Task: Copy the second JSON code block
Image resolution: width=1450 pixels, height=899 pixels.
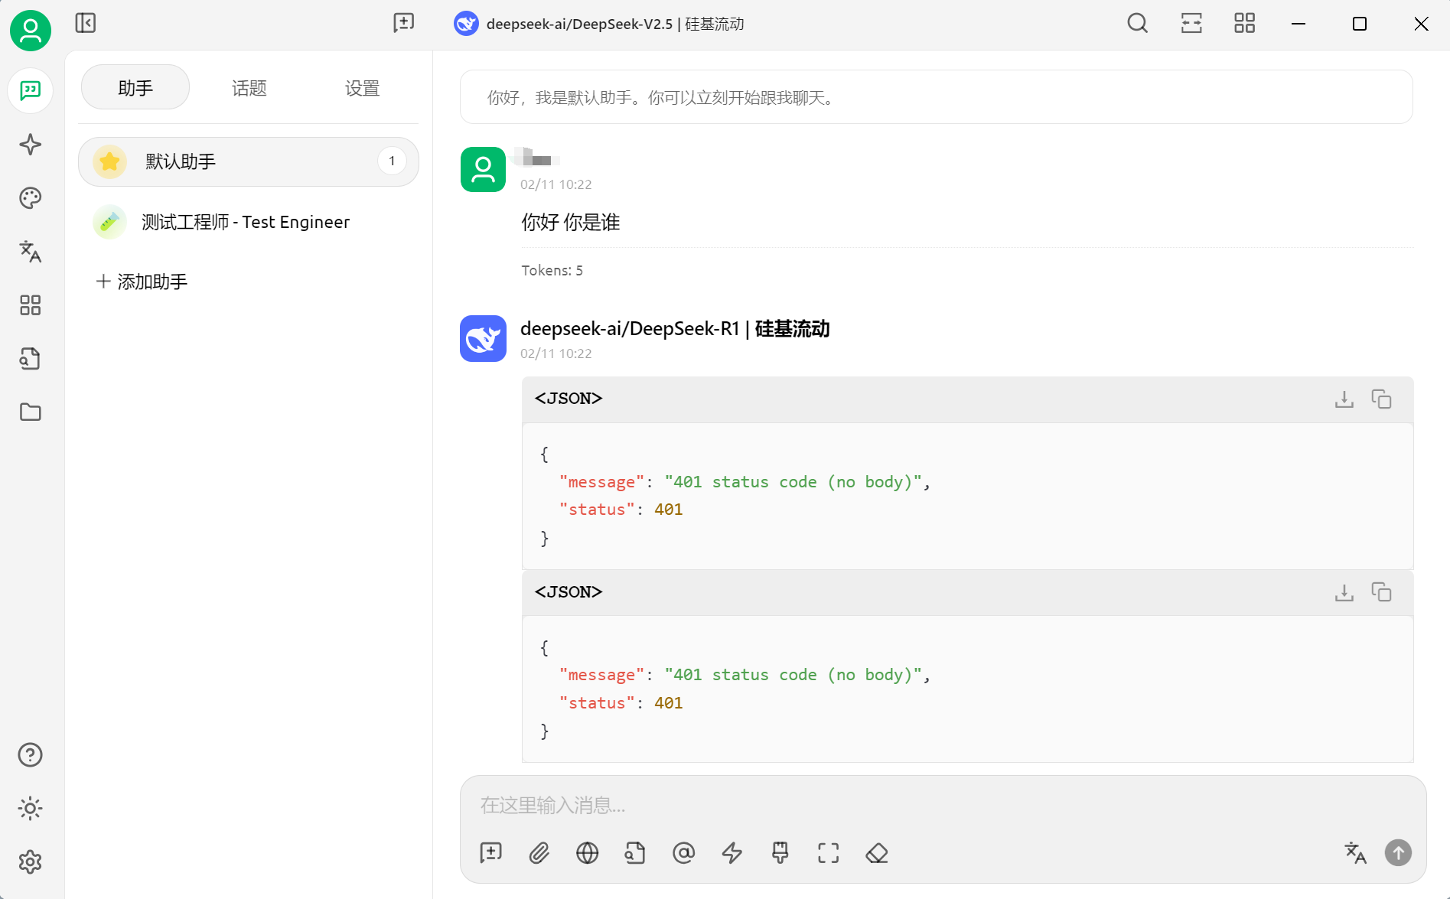Action: (x=1381, y=592)
